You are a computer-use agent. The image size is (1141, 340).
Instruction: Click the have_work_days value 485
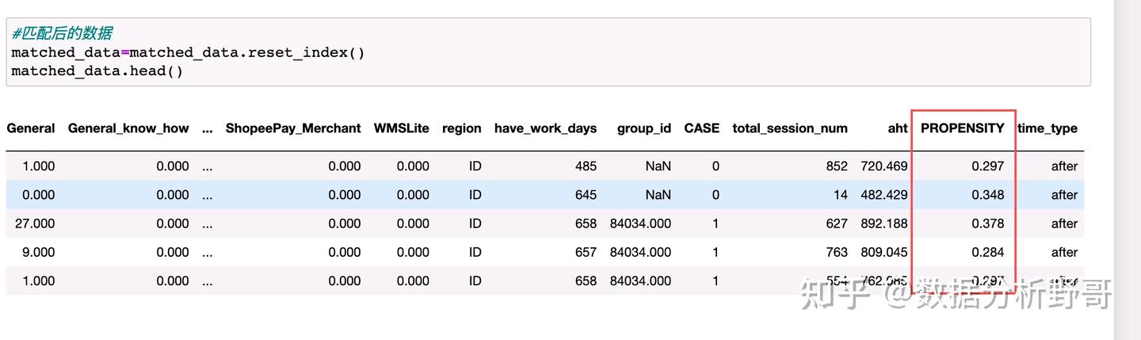586,166
